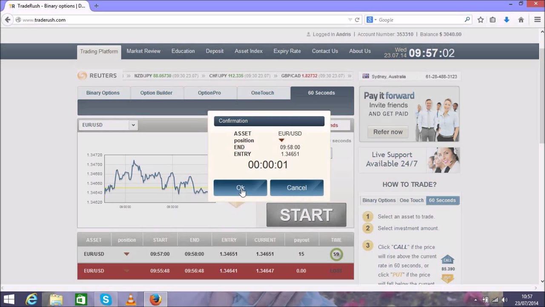Open the Contact Us page
This screenshot has height=307, width=545.
pyautogui.click(x=325, y=51)
